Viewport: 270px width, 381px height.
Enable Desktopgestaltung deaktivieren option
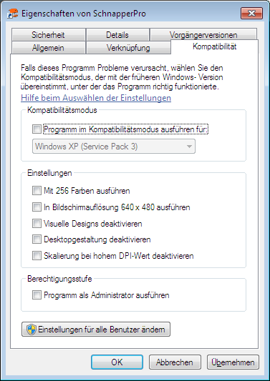click(37, 239)
